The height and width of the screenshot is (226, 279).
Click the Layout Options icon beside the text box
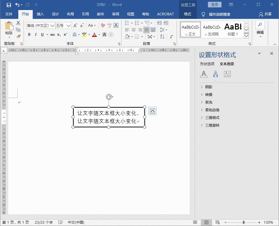[x=152, y=111]
